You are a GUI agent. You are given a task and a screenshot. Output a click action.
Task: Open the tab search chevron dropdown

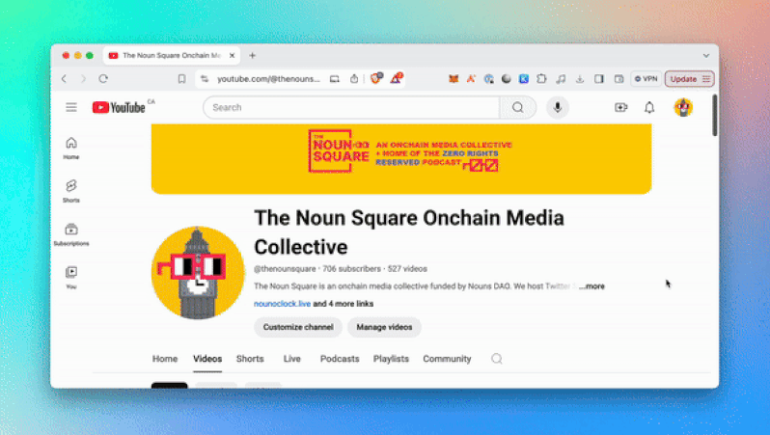pos(705,56)
